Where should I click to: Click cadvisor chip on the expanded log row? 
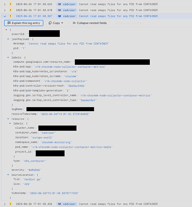click(67, 16)
